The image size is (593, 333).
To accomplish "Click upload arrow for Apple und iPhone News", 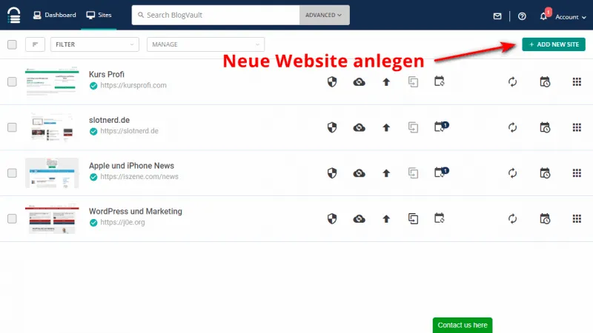I will tap(386, 173).
